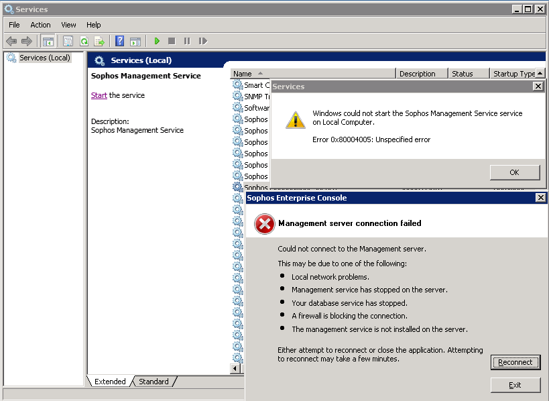Open the File menu
This screenshot has height=401, width=549.
pos(14,25)
